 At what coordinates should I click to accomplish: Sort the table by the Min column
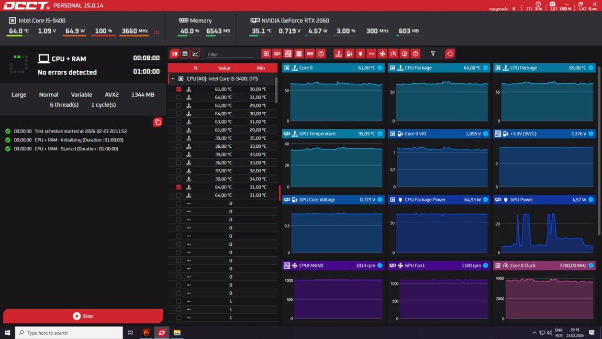tap(261, 68)
